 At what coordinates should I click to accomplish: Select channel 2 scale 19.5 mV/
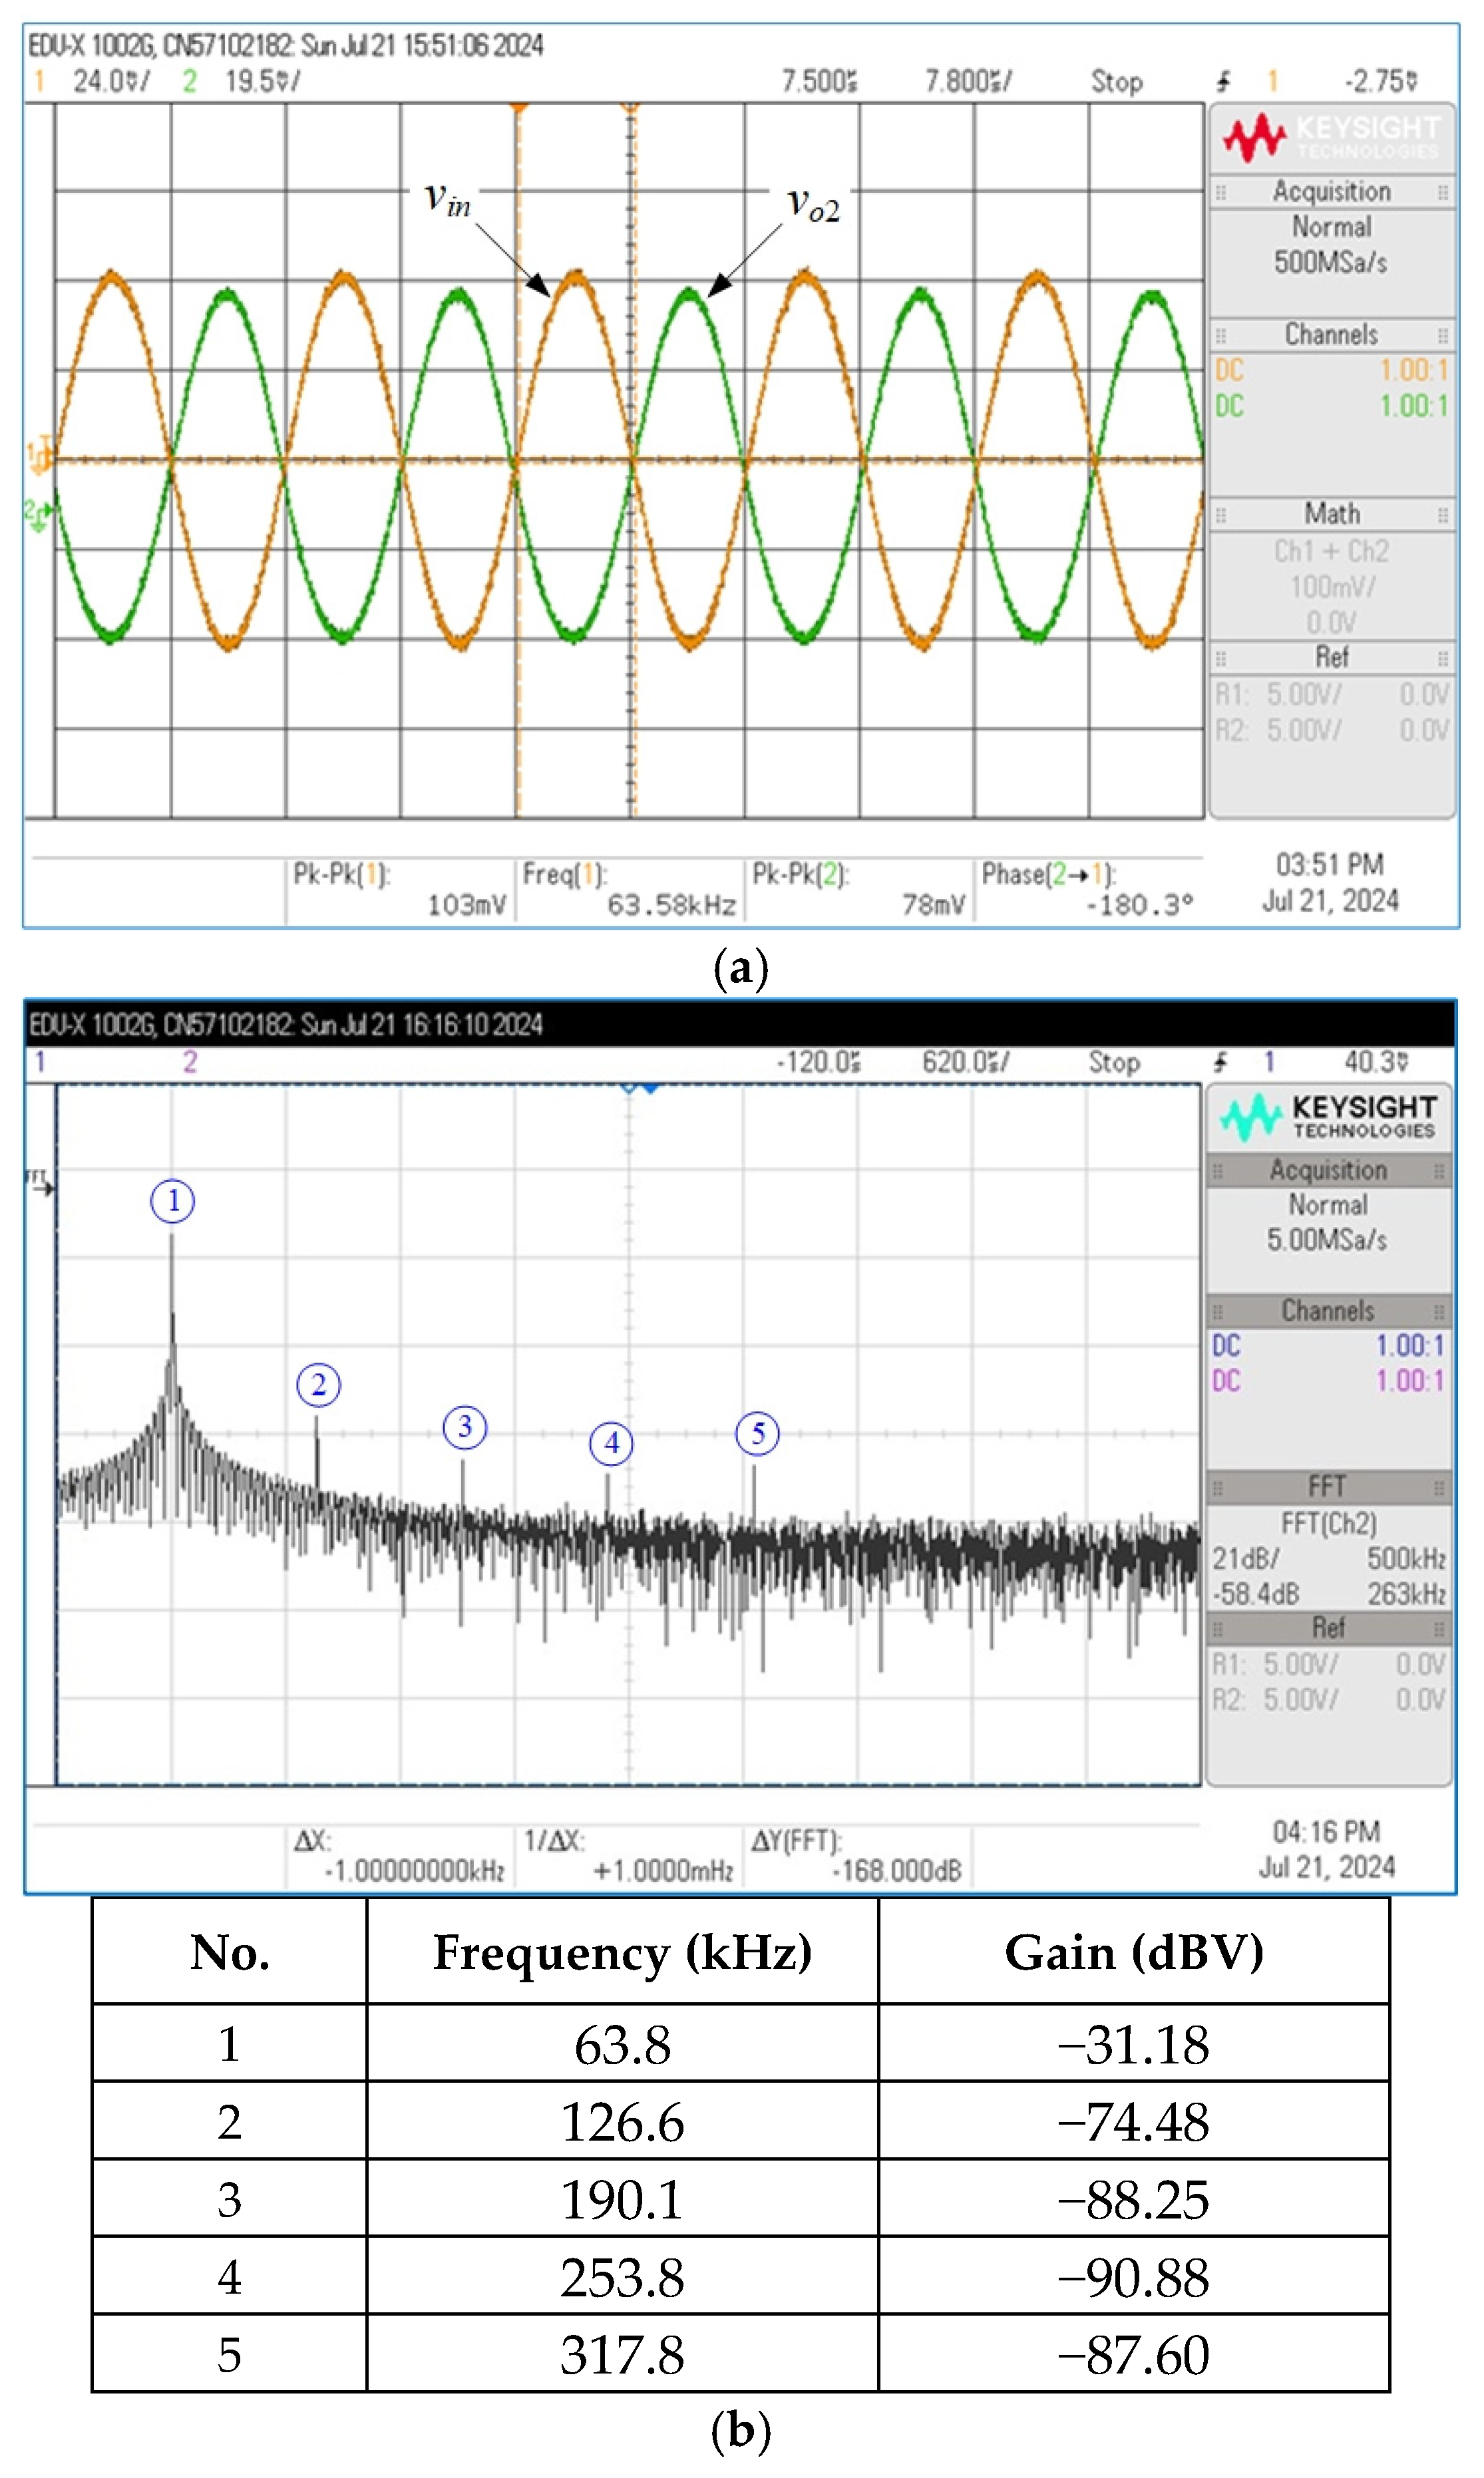click(x=262, y=81)
